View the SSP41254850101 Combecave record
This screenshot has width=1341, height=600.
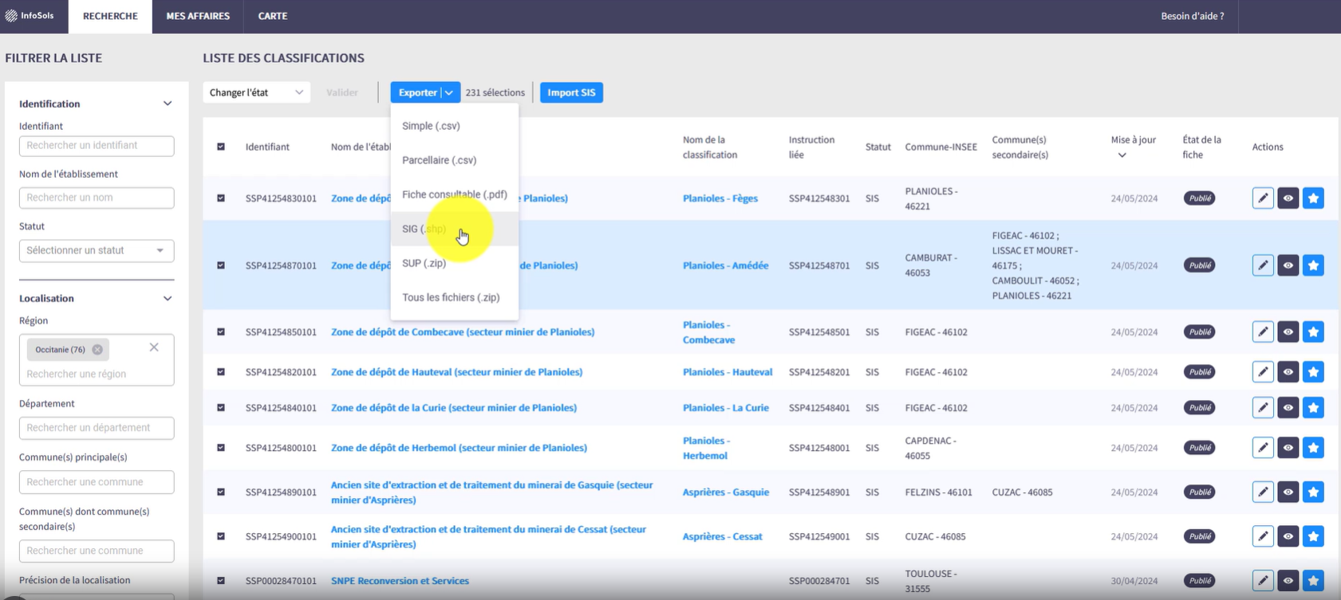click(x=1288, y=331)
